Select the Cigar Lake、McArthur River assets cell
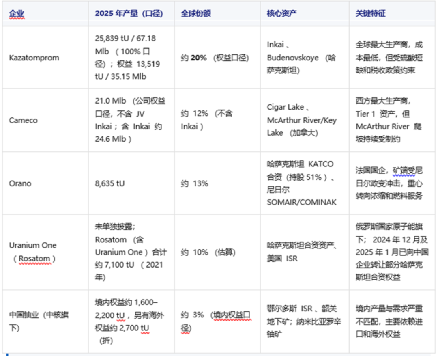The image size is (438, 356). tap(305, 120)
